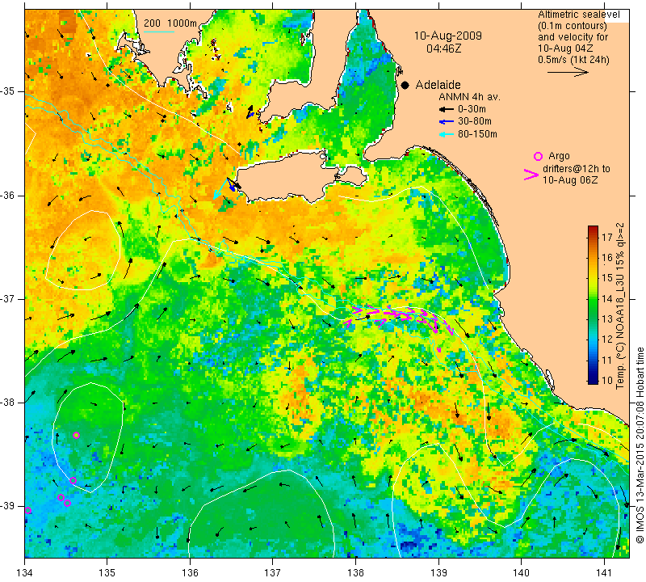The width and height of the screenshot is (646, 582).
Task: Click the 134 longitude axis label
Action: [x=25, y=572]
